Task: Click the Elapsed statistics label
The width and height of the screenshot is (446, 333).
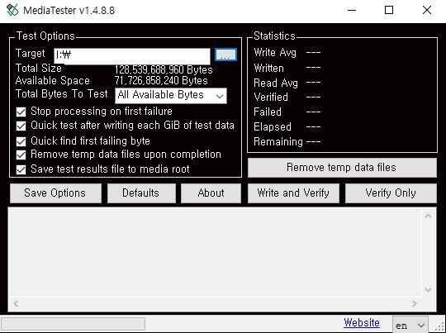Action: pyautogui.click(x=273, y=126)
